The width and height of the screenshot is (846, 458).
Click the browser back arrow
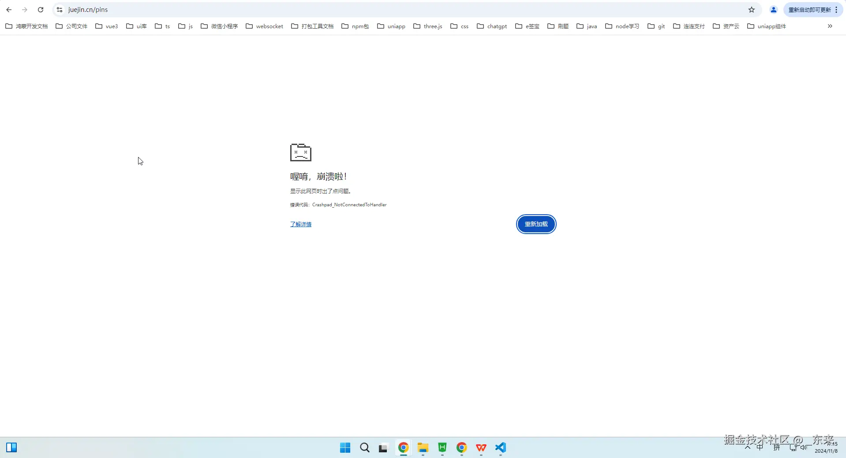point(9,10)
